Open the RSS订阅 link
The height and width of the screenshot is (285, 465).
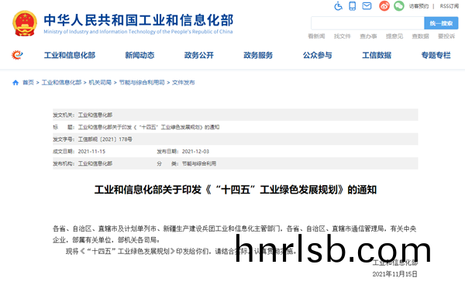(x=449, y=6)
